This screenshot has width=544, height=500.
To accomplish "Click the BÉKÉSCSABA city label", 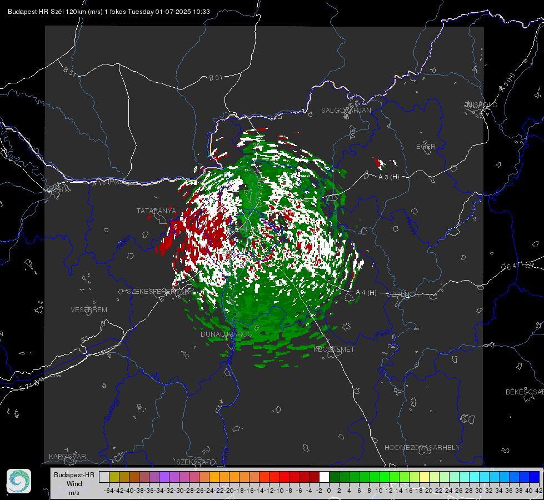I will pyautogui.click(x=524, y=392).
